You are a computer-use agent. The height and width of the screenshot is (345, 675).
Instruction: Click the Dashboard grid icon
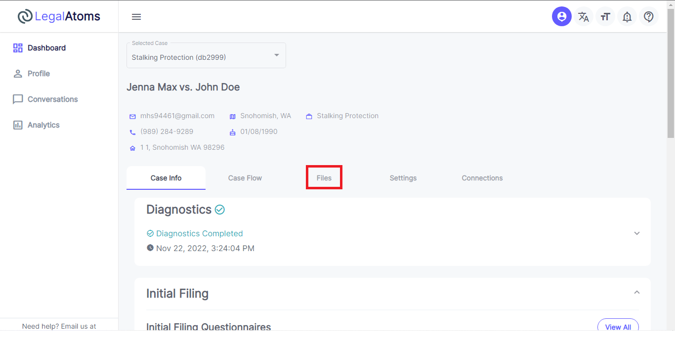(x=18, y=48)
